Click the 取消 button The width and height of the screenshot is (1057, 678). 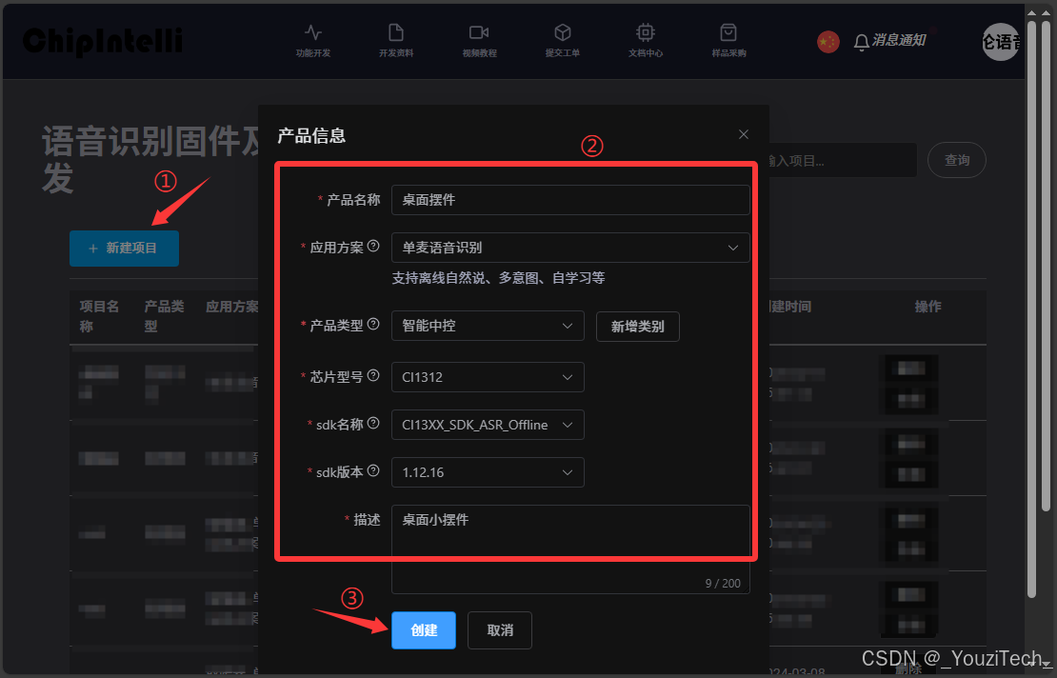click(500, 630)
